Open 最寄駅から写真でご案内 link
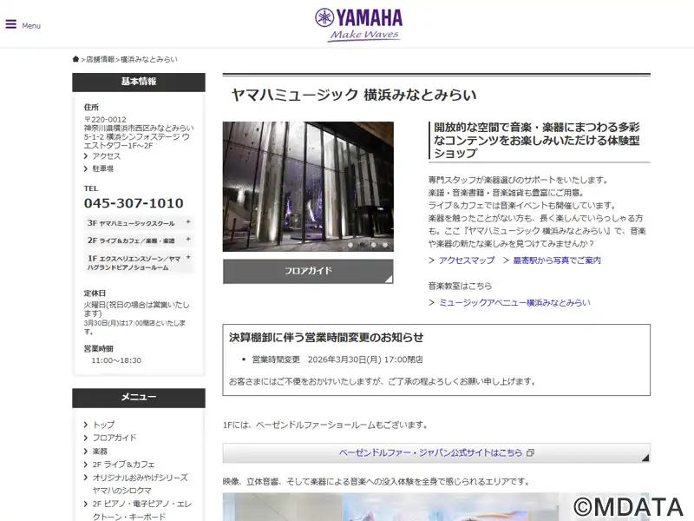Viewport: 694px width, 521px height. (x=557, y=260)
